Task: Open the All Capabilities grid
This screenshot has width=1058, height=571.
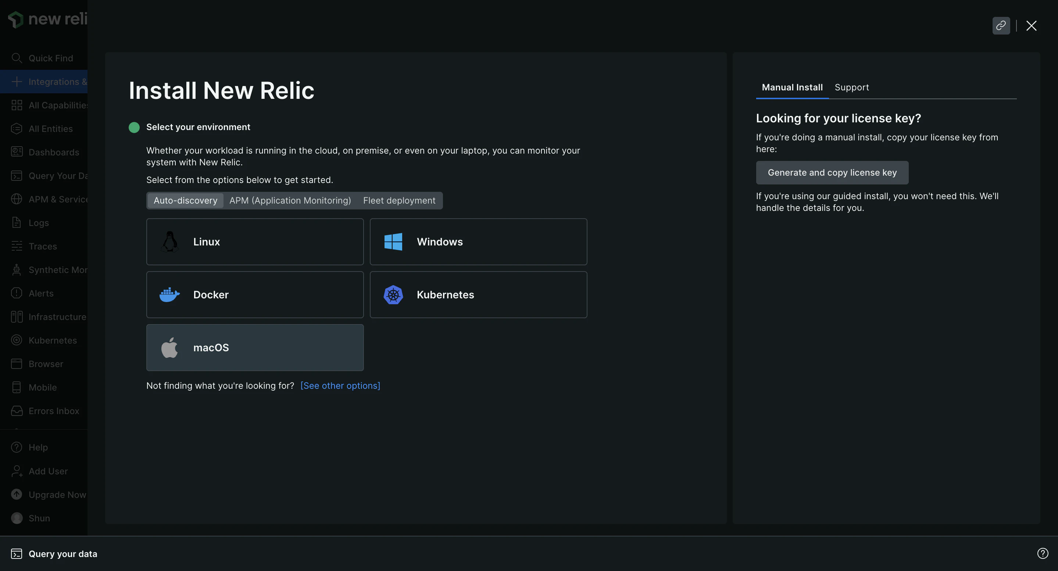Action: point(43,105)
